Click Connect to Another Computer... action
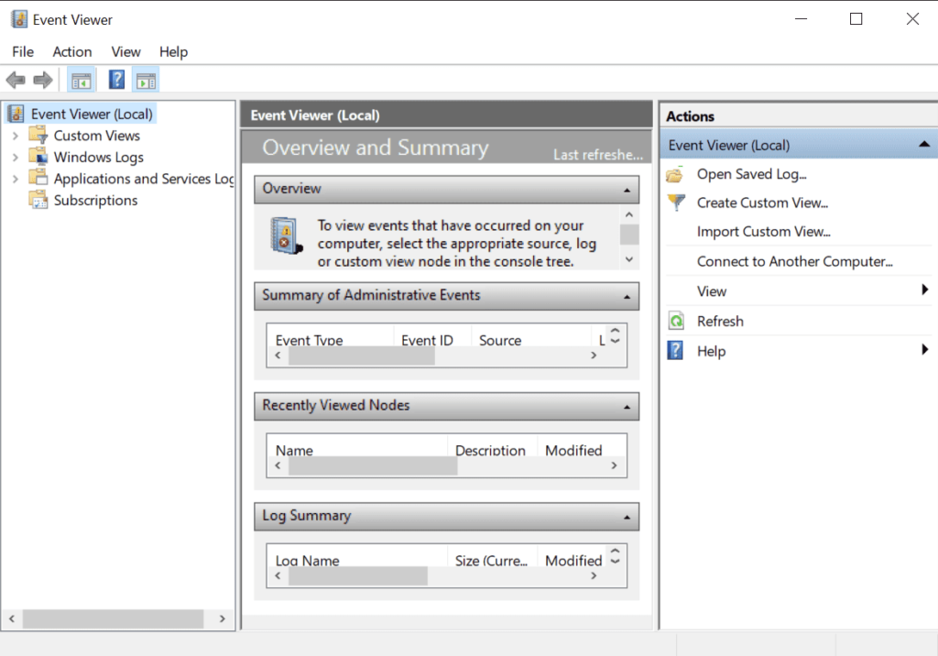 coord(794,261)
